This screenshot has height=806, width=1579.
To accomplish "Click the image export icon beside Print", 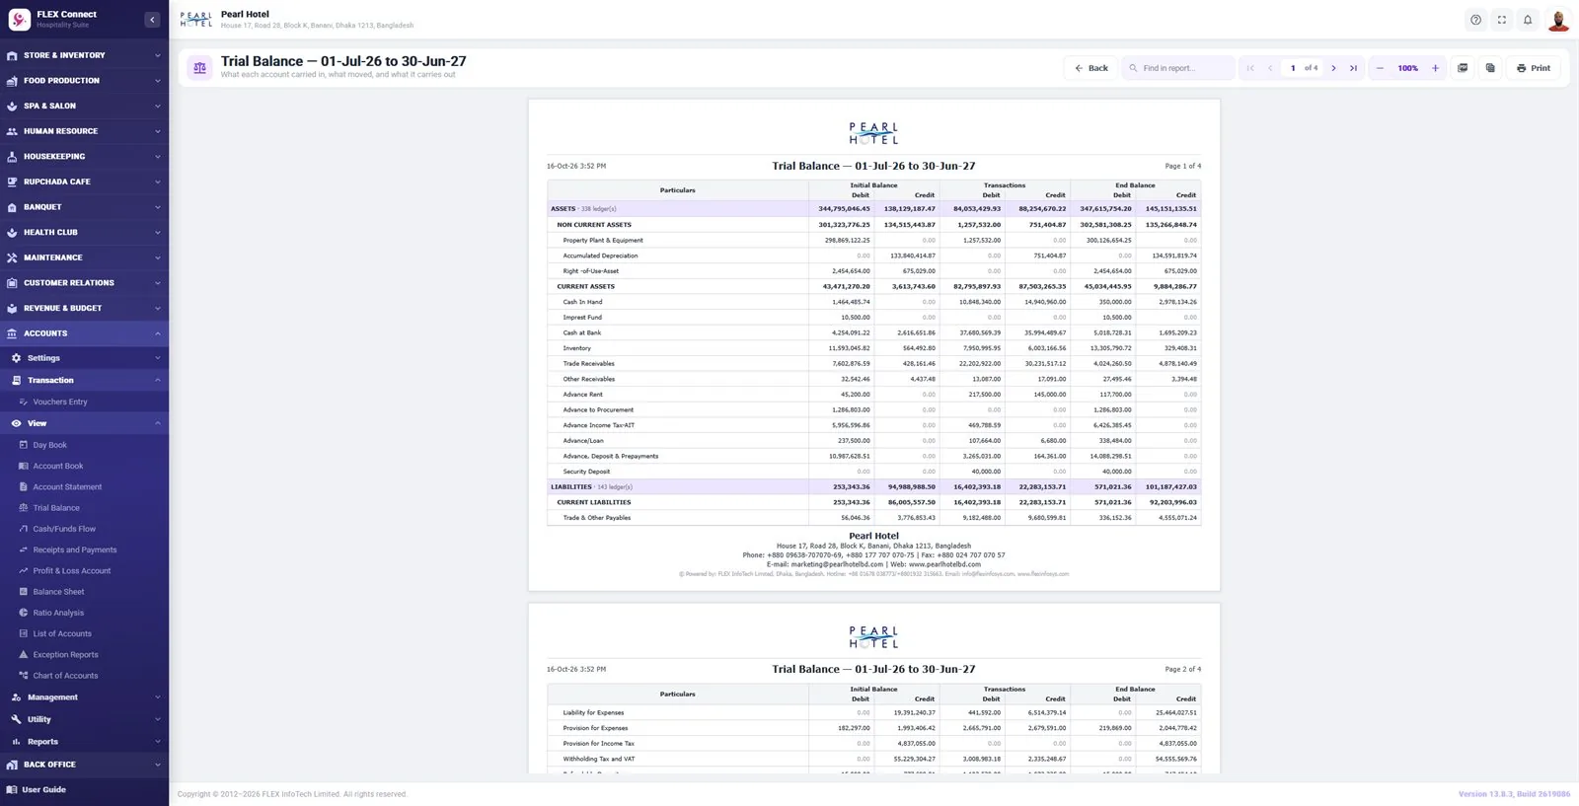I will (1463, 68).
